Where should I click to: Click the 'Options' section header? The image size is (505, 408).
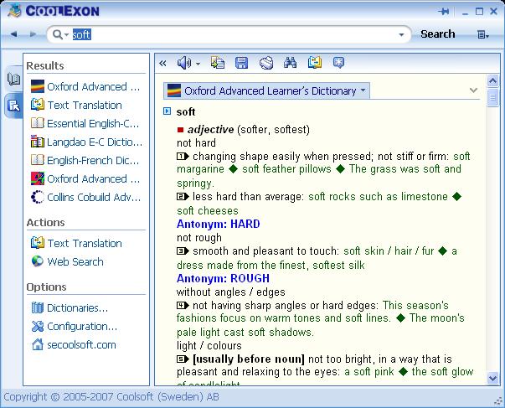(x=46, y=287)
